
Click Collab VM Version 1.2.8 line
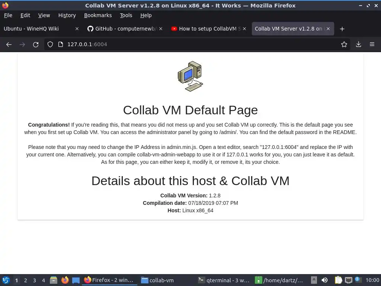pyautogui.click(x=190, y=196)
